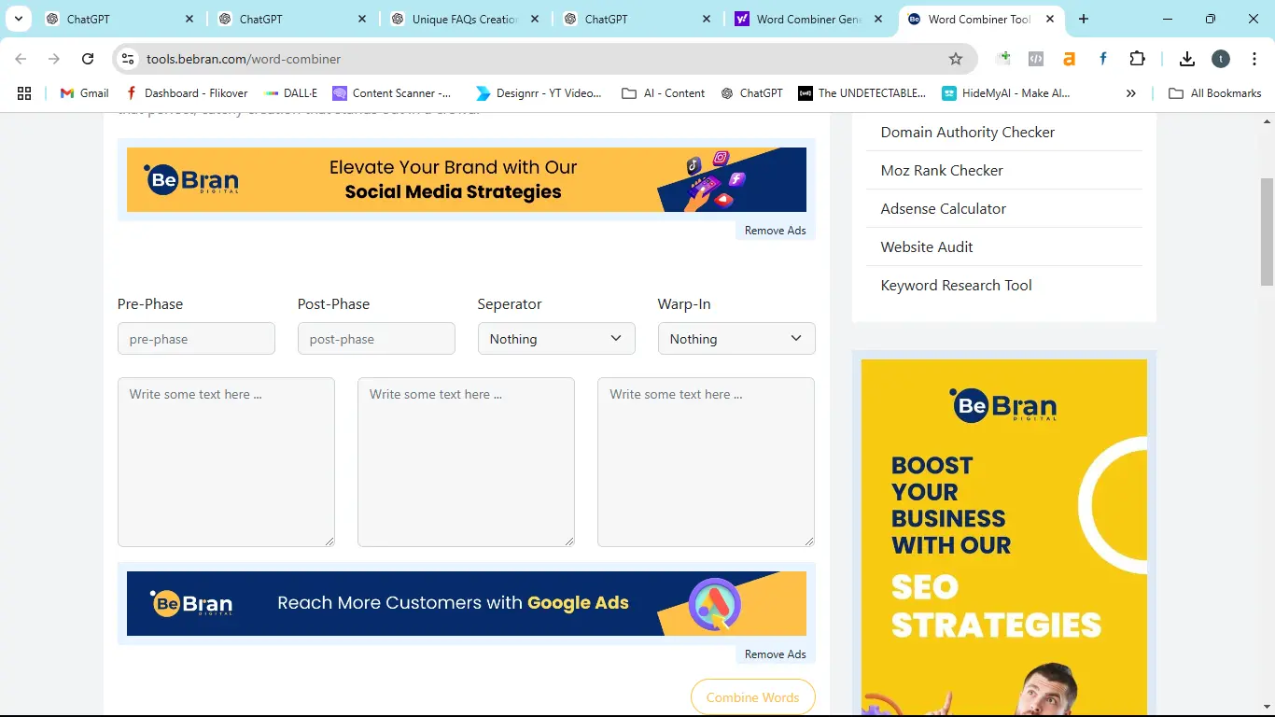Open the apps grid icon in bookmarks bar
Screen dimensions: 1275x717
(24, 93)
